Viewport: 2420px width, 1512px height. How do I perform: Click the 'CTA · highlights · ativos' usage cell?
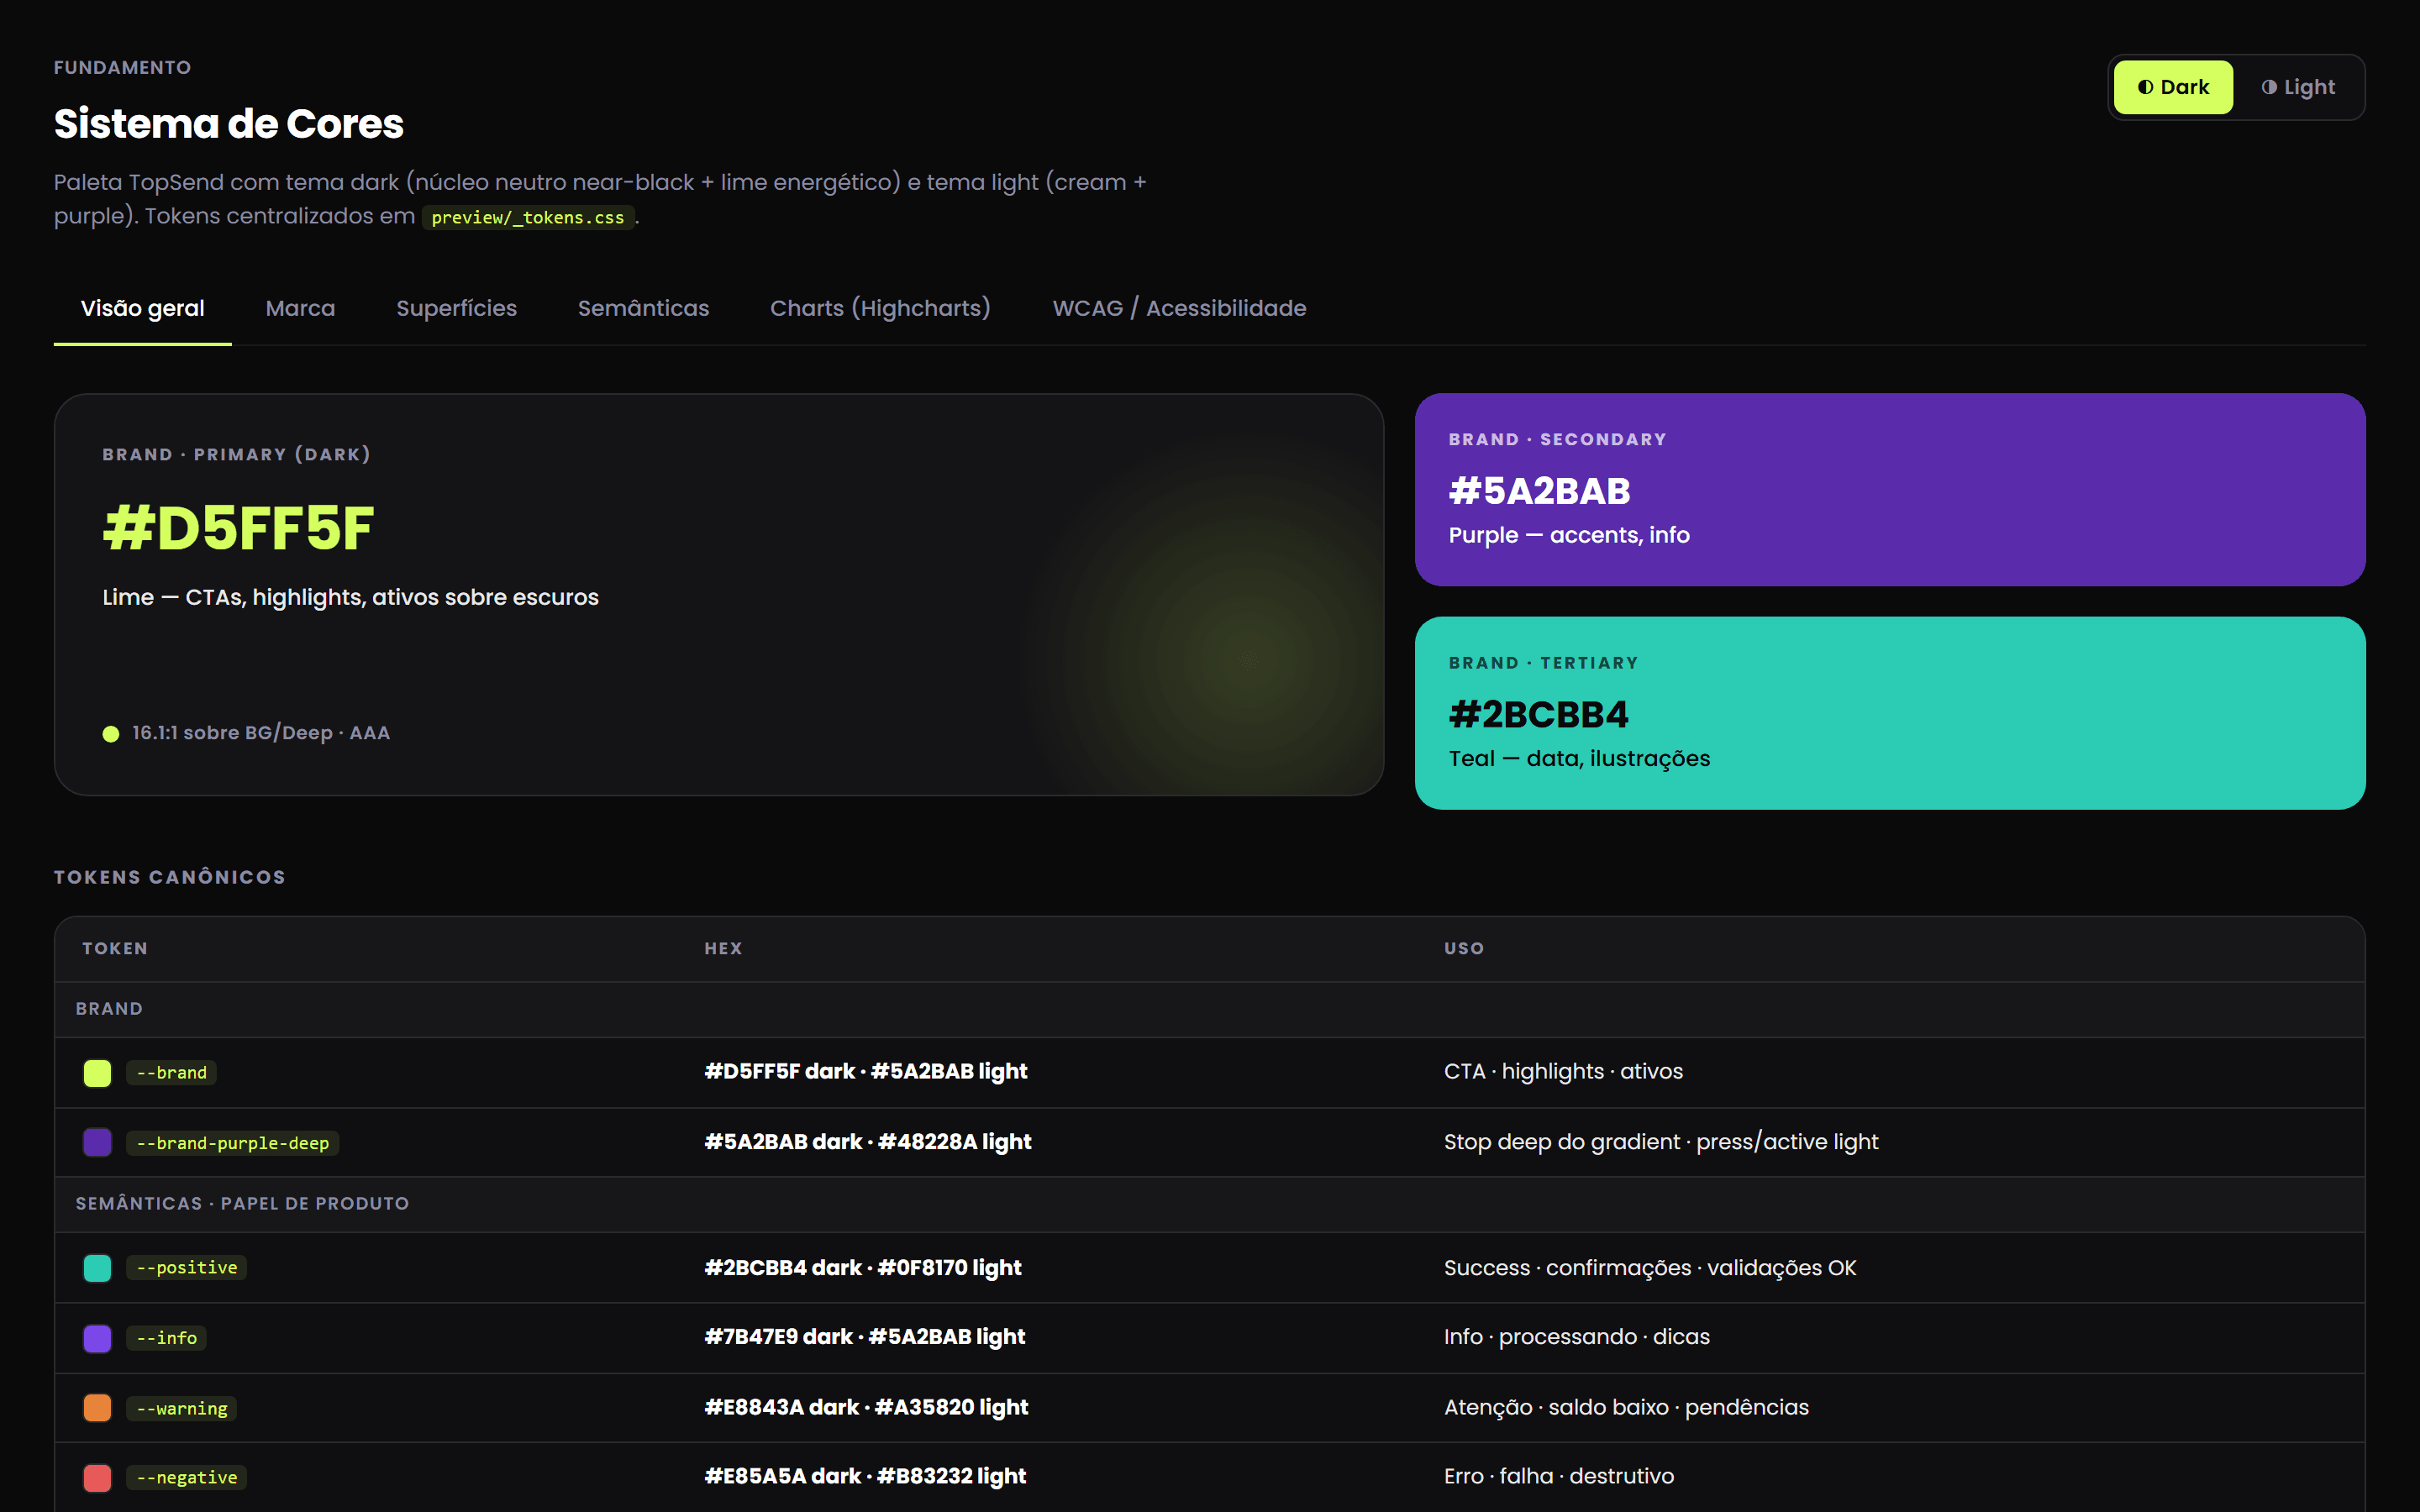[x=1563, y=1071]
